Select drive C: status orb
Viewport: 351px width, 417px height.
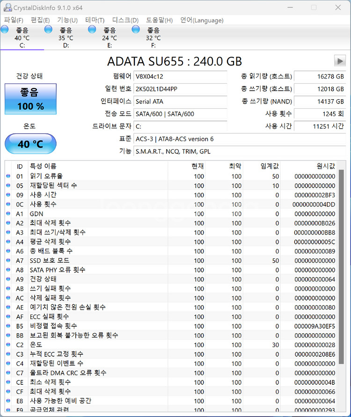tap(5, 29)
